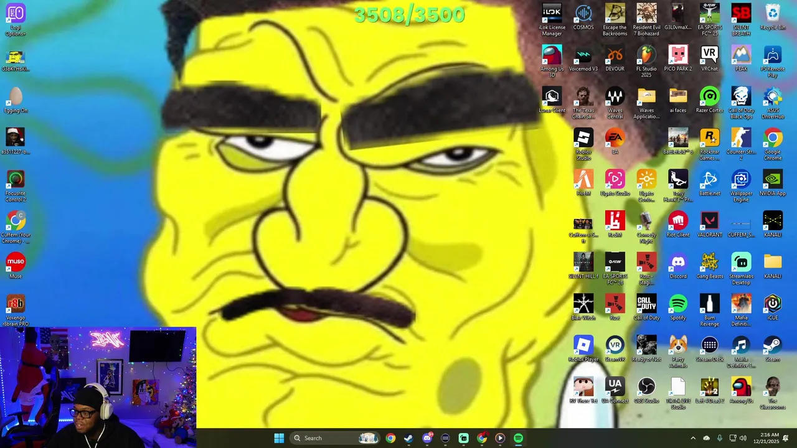797x448 pixels.
Task: Open the Windows Start menu
Action: coord(279,438)
